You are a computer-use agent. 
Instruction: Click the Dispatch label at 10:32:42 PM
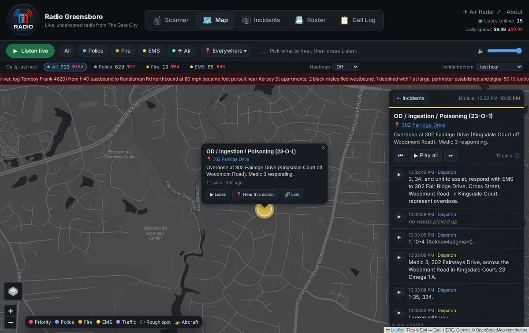447,172
